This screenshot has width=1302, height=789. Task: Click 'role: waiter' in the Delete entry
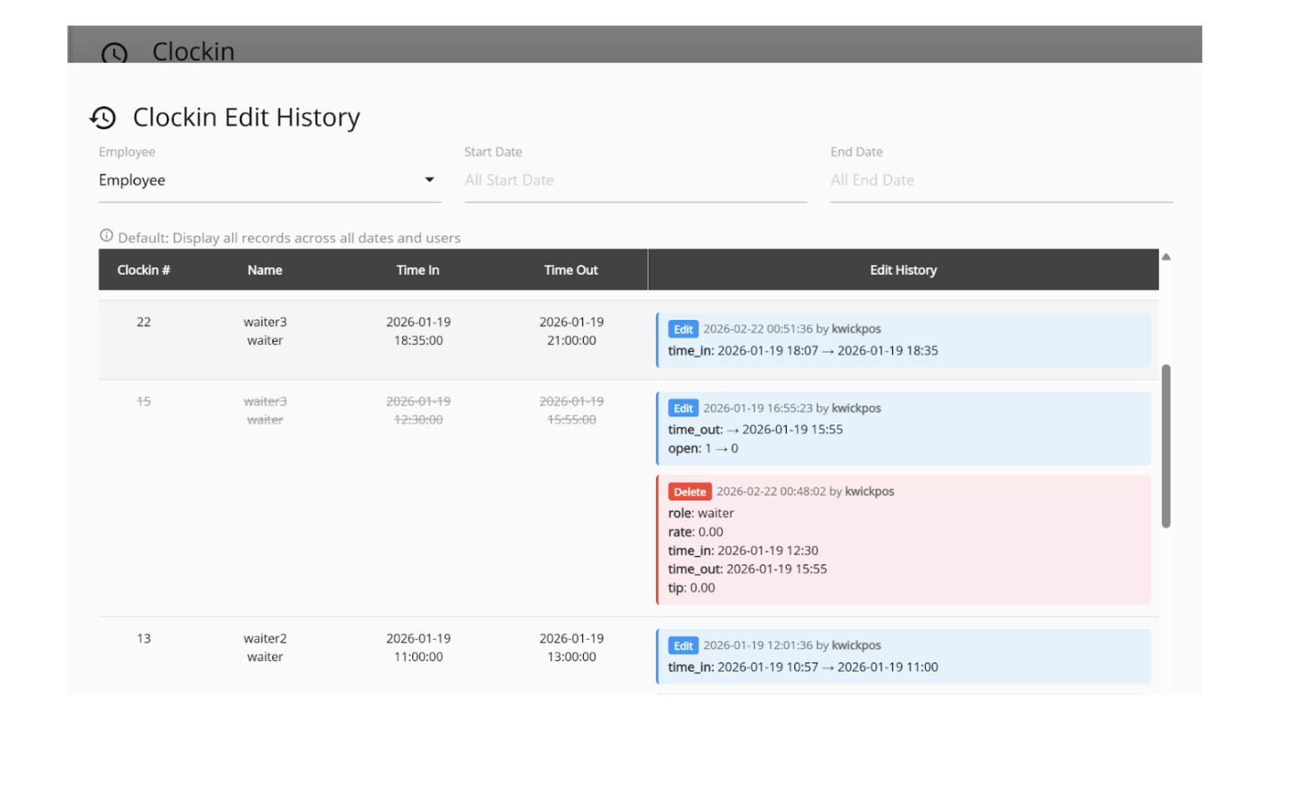pos(701,513)
